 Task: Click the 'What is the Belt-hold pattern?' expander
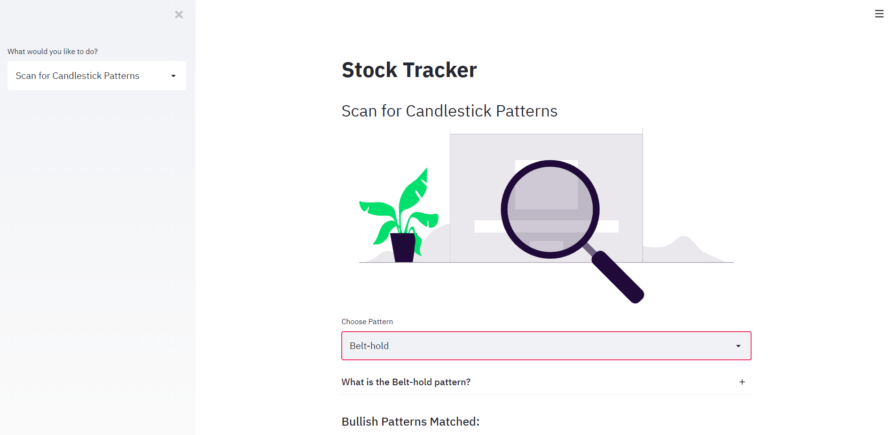click(546, 382)
